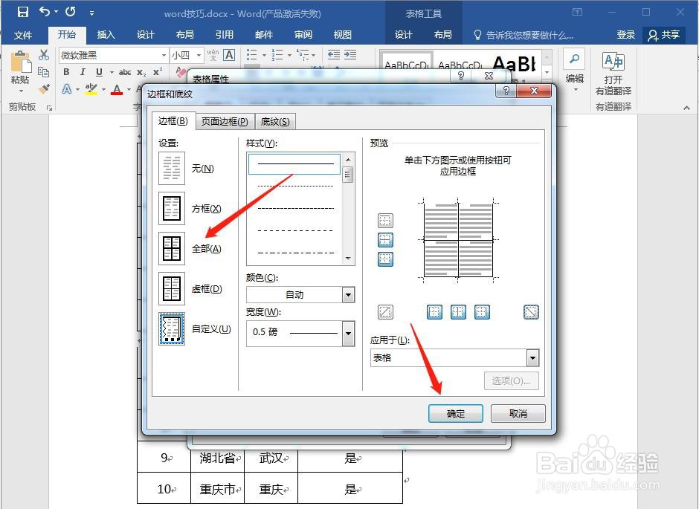This screenshot has height=509, width=699.
Task: Open the 颜色 color dropdown
Action: (x=347, y=294)
